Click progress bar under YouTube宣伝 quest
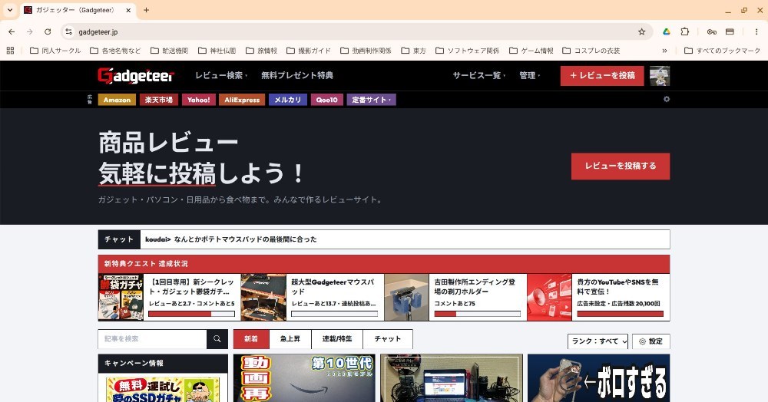This screenshot has height=402, width=768. (x=620, y=314)
